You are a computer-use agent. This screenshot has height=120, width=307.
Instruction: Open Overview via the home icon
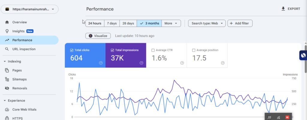coord(7,22)
